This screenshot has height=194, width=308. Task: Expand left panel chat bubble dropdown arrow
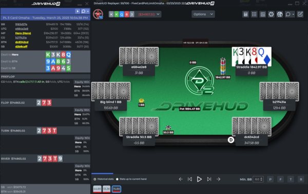pos(88,11)
